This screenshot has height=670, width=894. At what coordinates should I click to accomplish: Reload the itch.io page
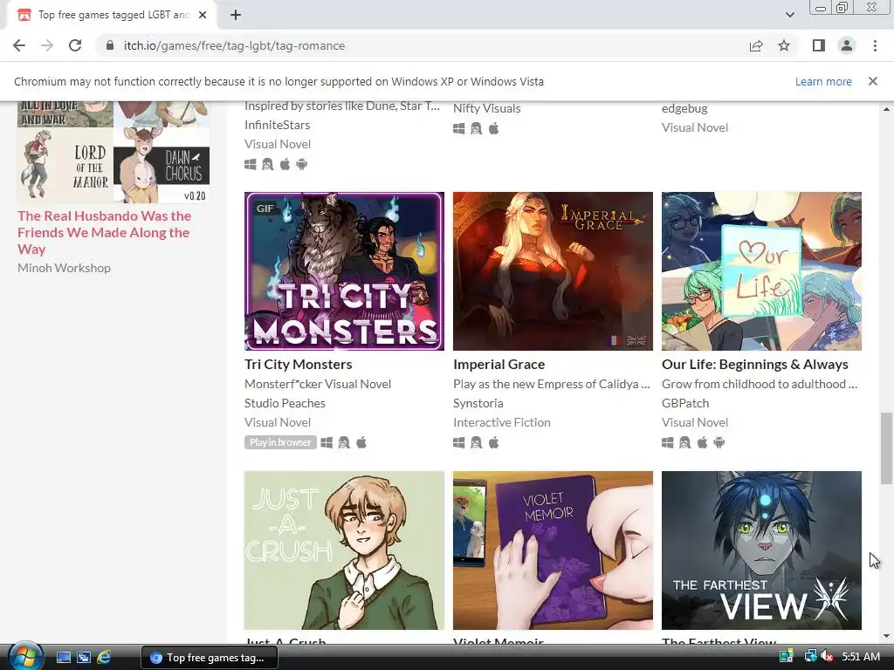click(x=75, y=45)
